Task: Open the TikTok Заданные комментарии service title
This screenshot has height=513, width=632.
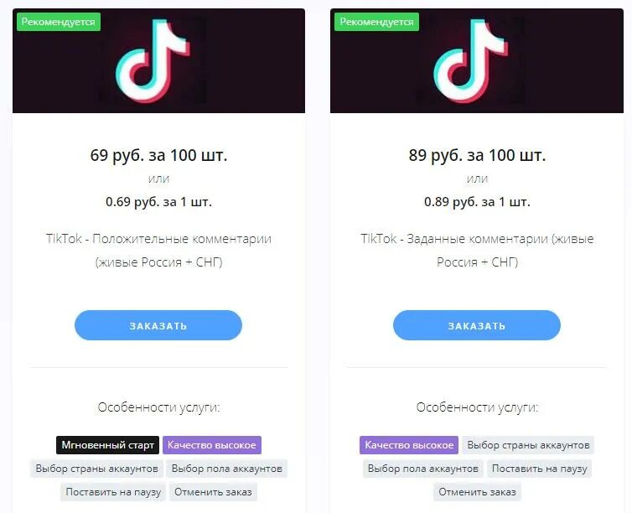Action: click(477, 251)
